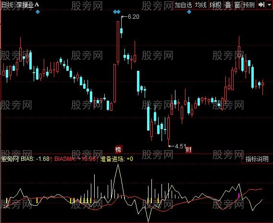Click the 财 financial marker badge
The image size is (273, 223).
click(x=189, y=150)
